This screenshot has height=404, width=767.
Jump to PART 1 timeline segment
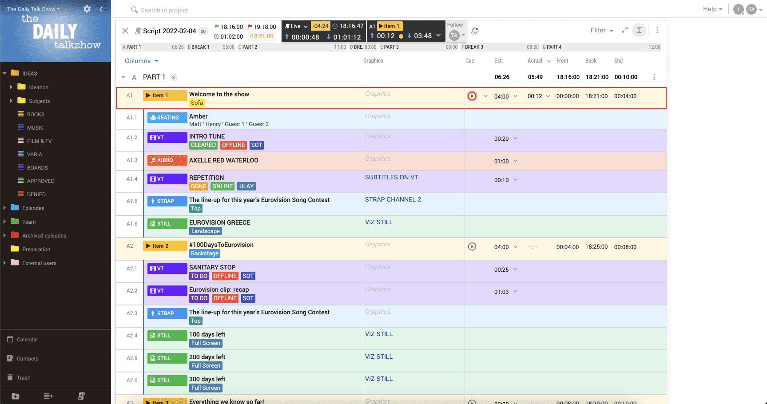point(153,47)
